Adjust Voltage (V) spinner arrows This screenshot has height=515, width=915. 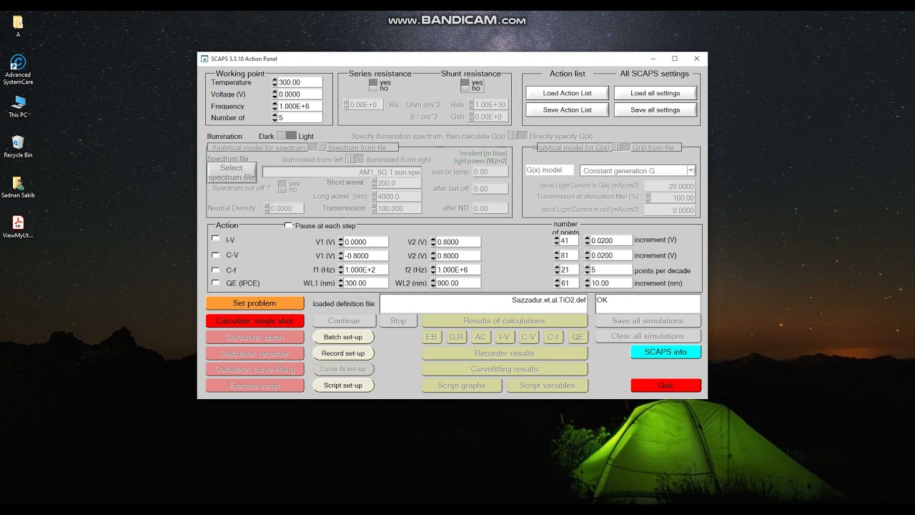(x=274, y=94)
